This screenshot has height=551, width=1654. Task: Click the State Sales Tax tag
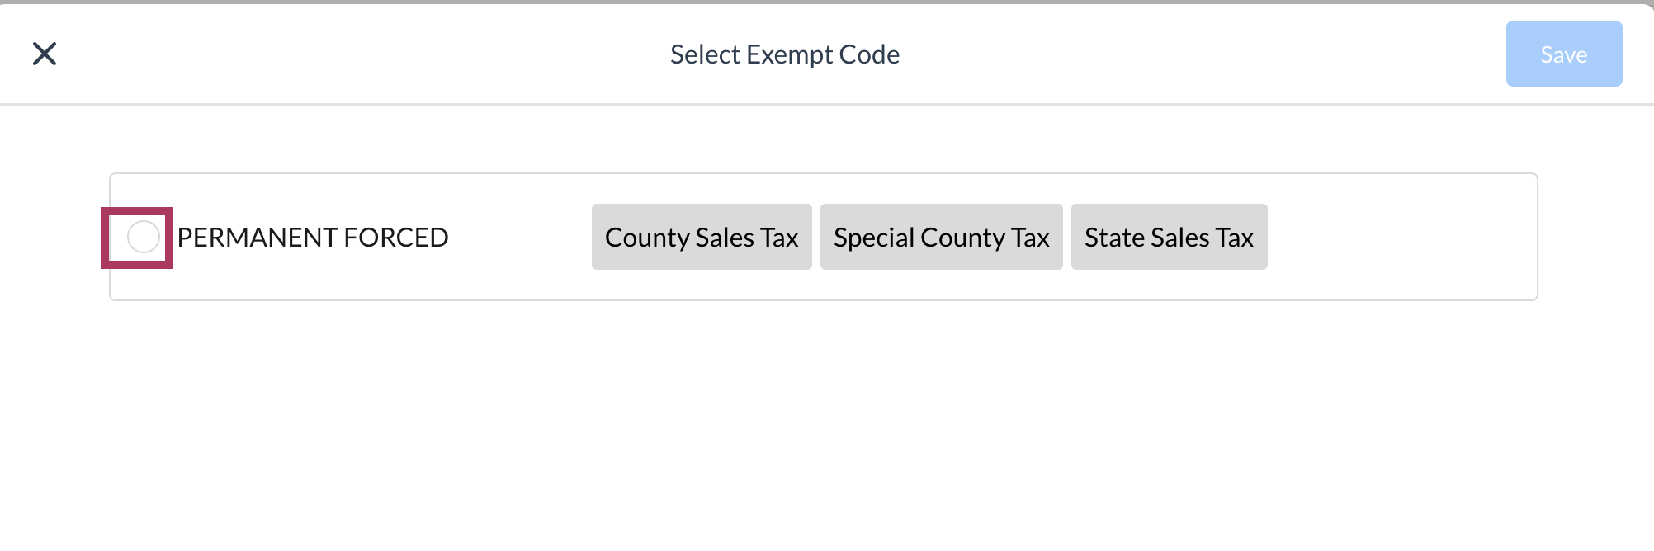[1169, 238]
